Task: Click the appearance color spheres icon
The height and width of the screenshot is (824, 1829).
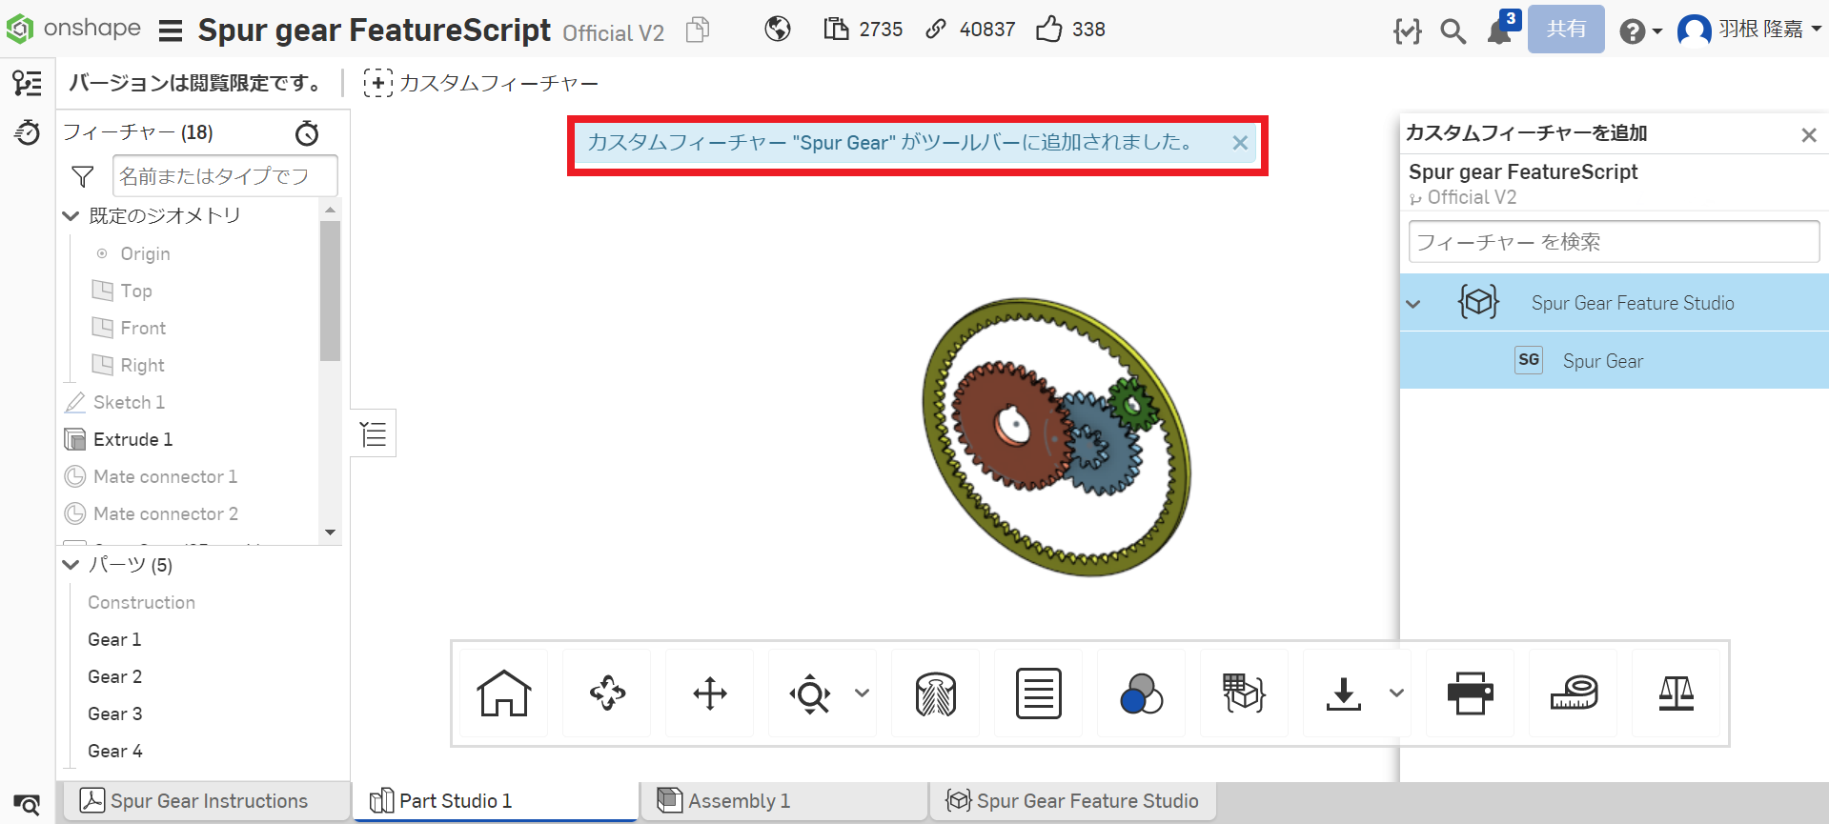Action: [1142, 693]
